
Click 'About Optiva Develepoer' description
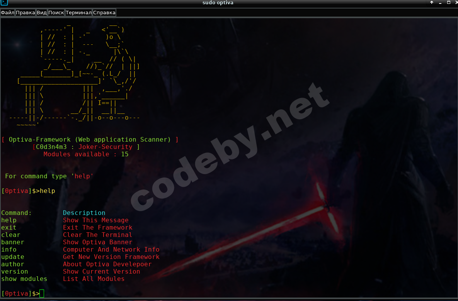coord(107,264)
